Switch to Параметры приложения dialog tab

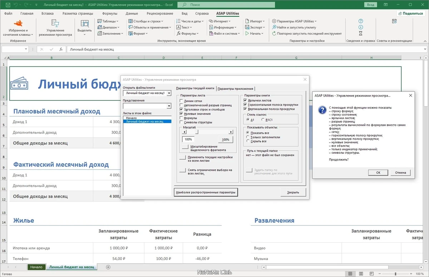(x=236, y=89)
